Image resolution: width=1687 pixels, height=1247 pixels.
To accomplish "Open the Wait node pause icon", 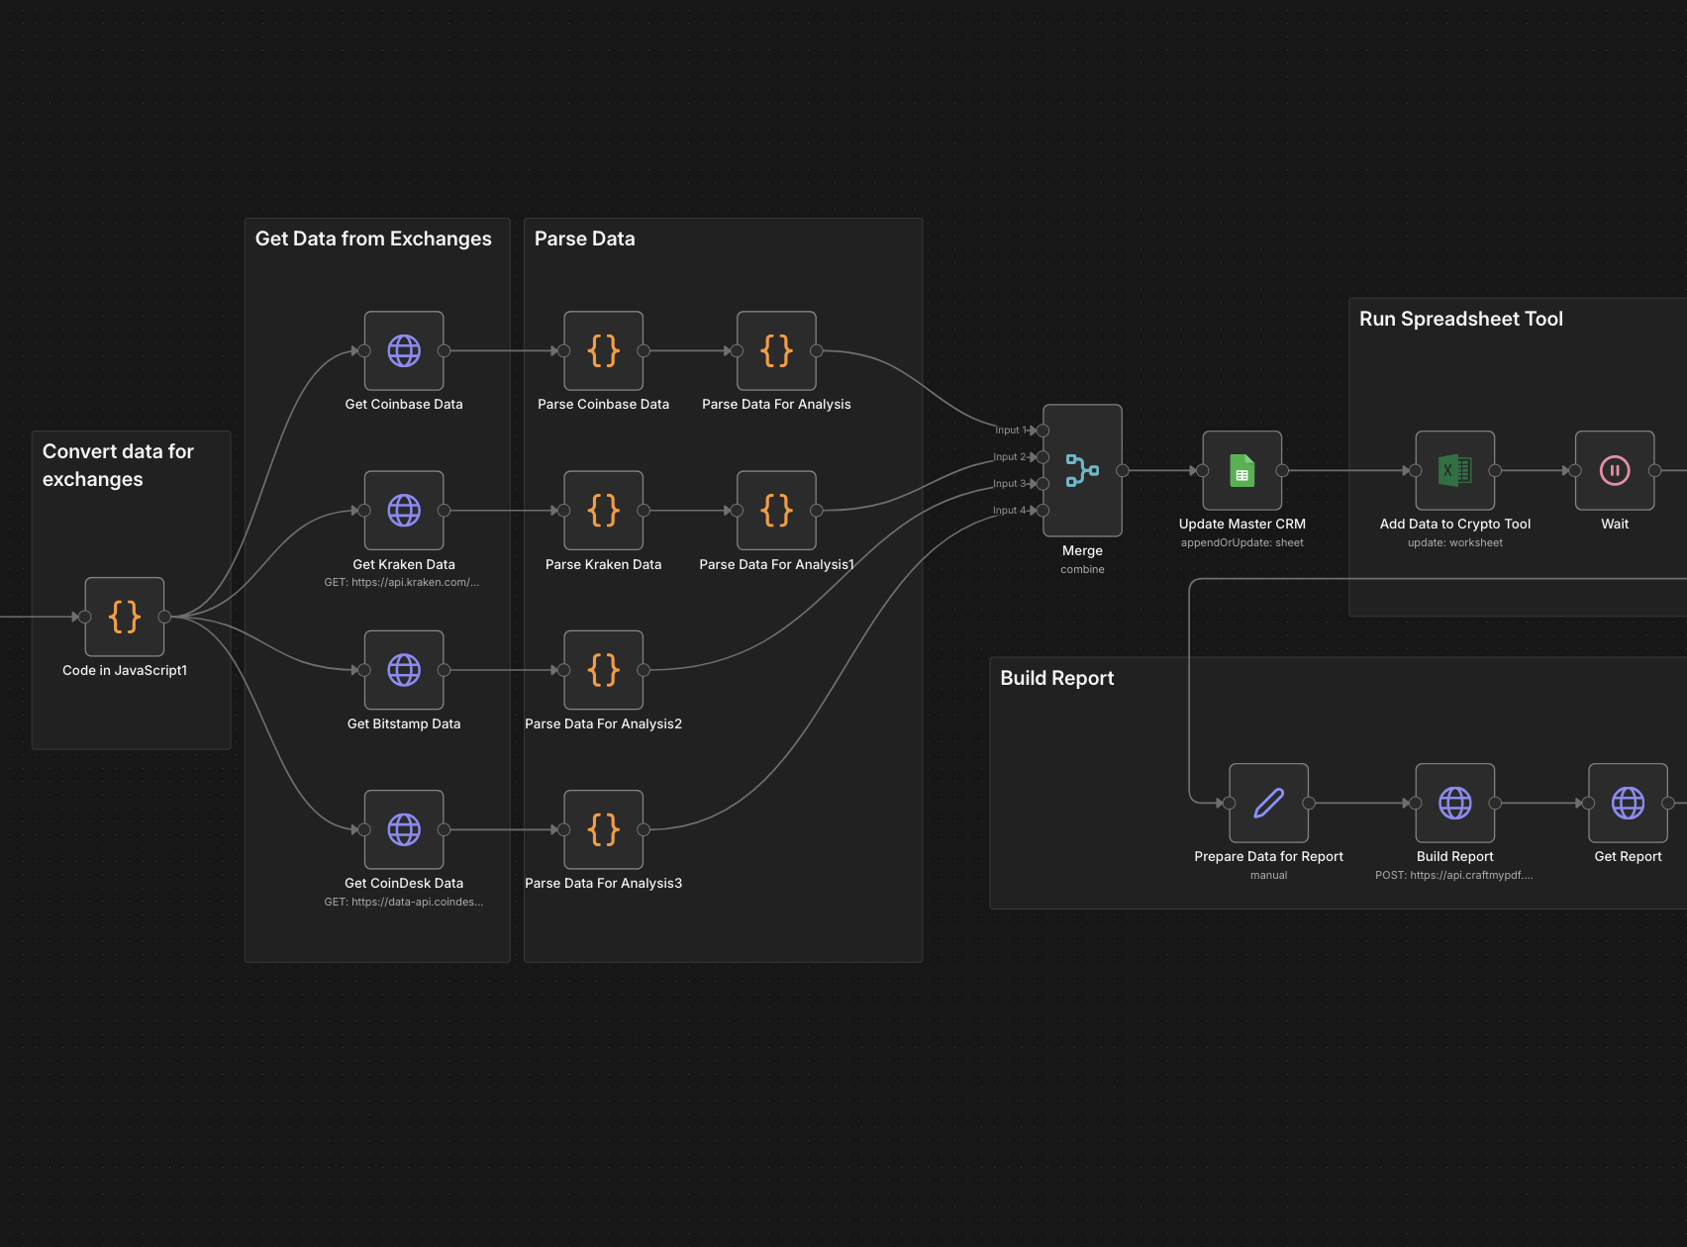I will click(1614, 470).
